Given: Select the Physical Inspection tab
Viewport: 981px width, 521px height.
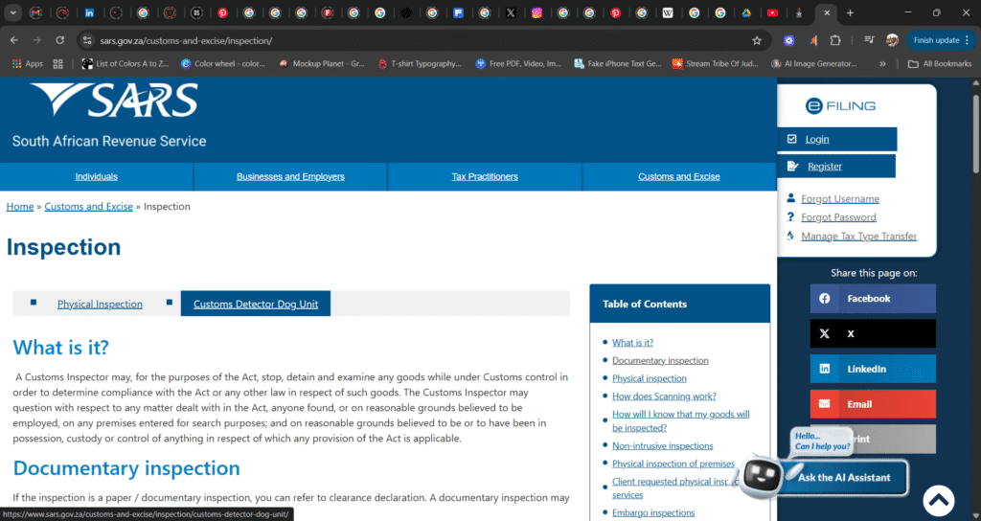Looking at the screenshot, I should 100,305.
